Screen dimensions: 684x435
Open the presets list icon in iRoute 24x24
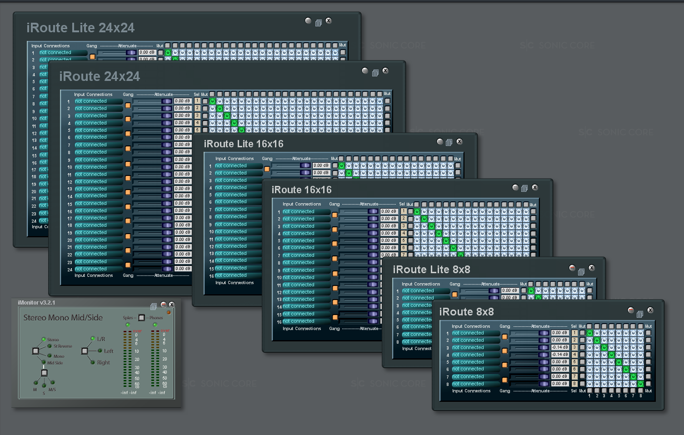(x=375, y=73)
